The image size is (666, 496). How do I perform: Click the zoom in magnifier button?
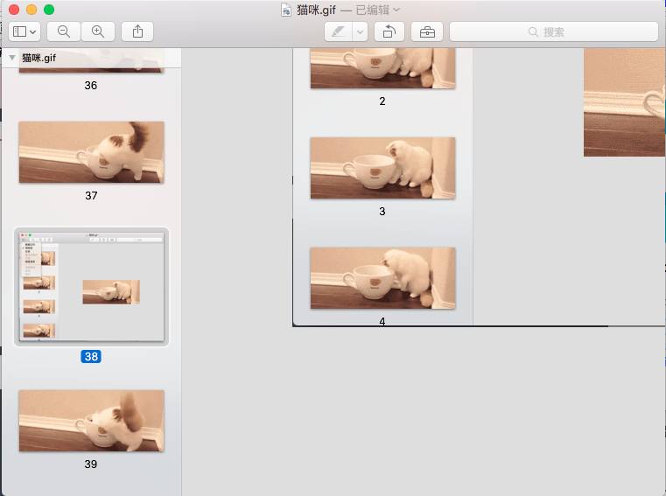click(98, 31)
